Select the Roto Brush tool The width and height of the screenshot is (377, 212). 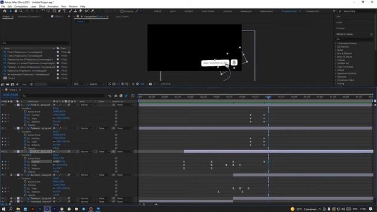coord(87,11)
